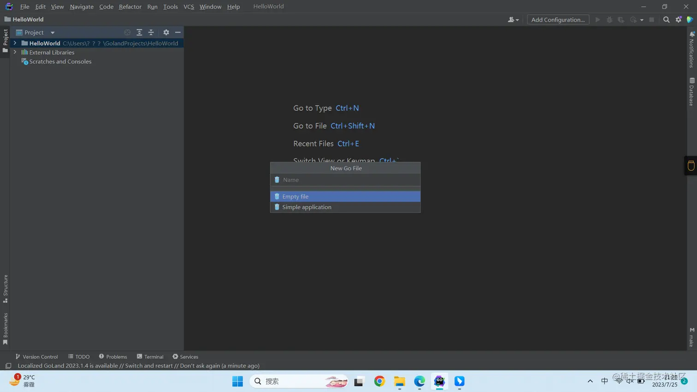Open the Problems tool tab
The image size is (697, 392).
(x=113, y=357)
